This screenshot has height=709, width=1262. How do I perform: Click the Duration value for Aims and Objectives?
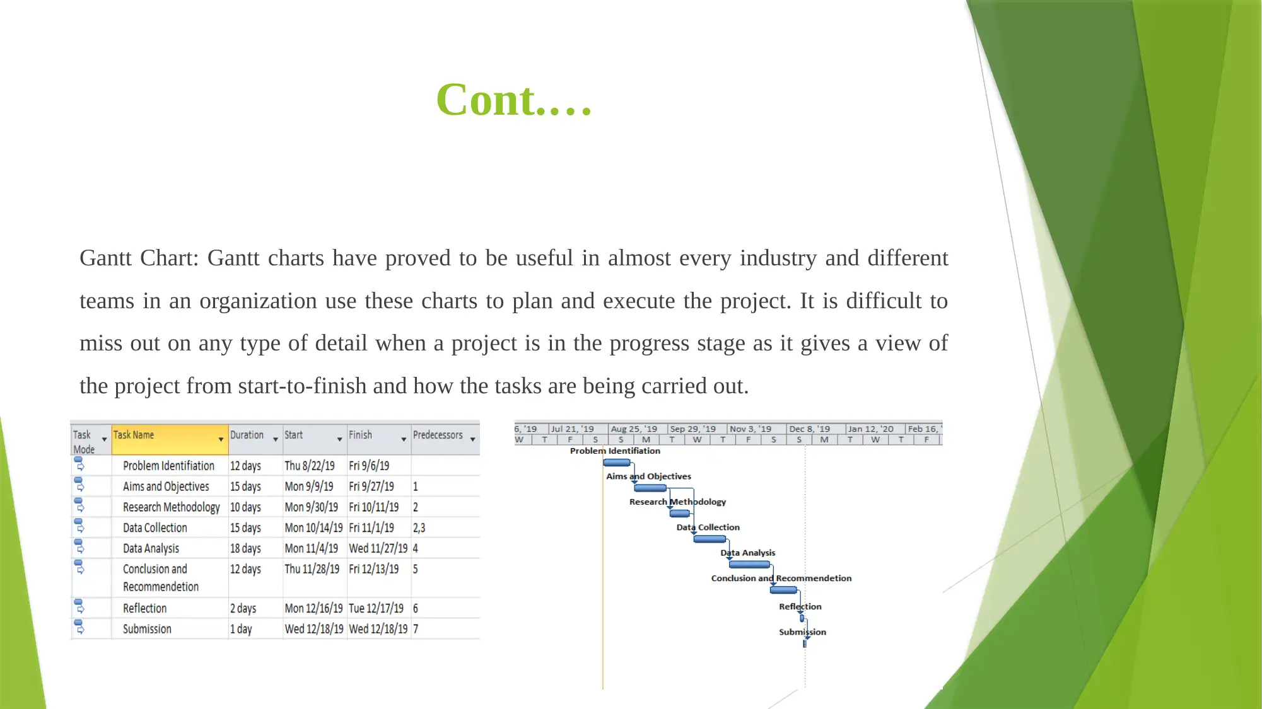pyautogui.click(x=245, y=486)
